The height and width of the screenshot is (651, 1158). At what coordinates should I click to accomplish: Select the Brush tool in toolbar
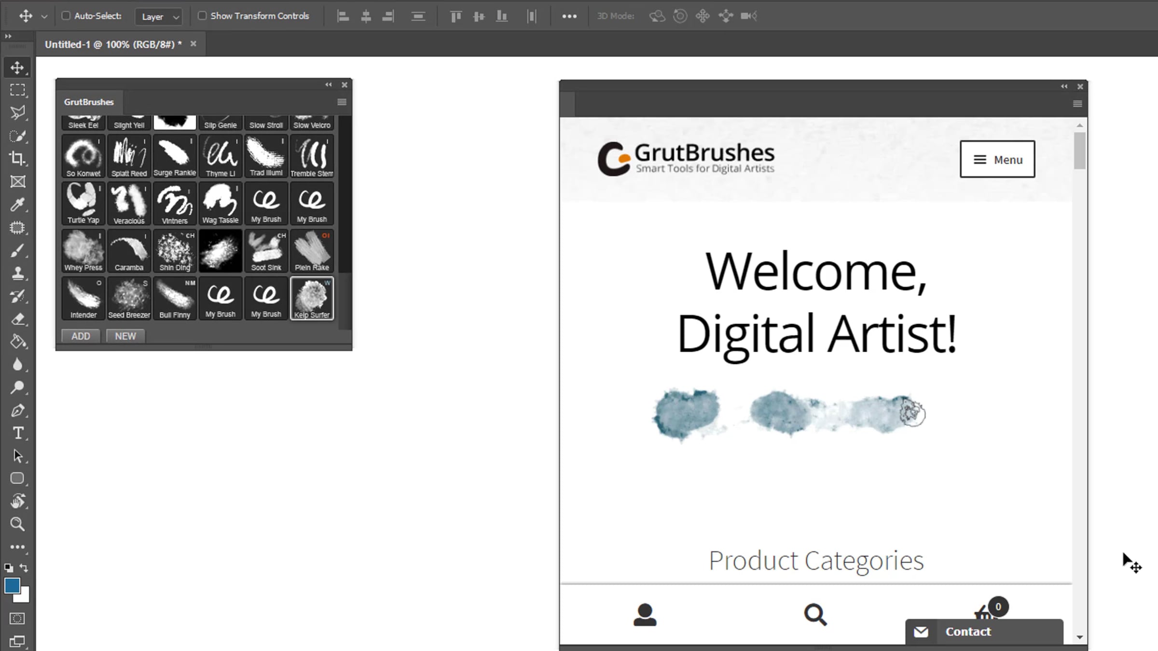pos(17,251)
